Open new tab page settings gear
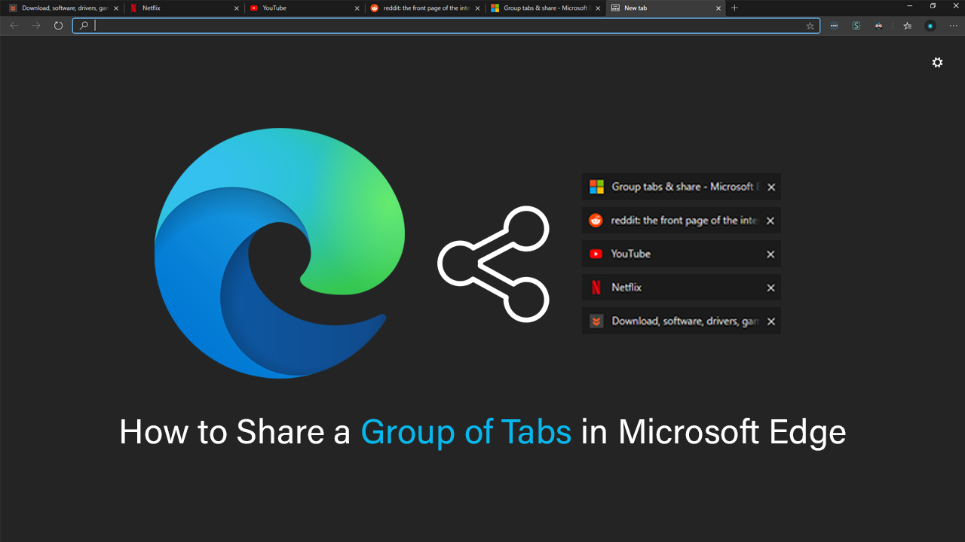The height and width of the screenshot is (542, 965). pyautogui.click(x=937, y=62)
